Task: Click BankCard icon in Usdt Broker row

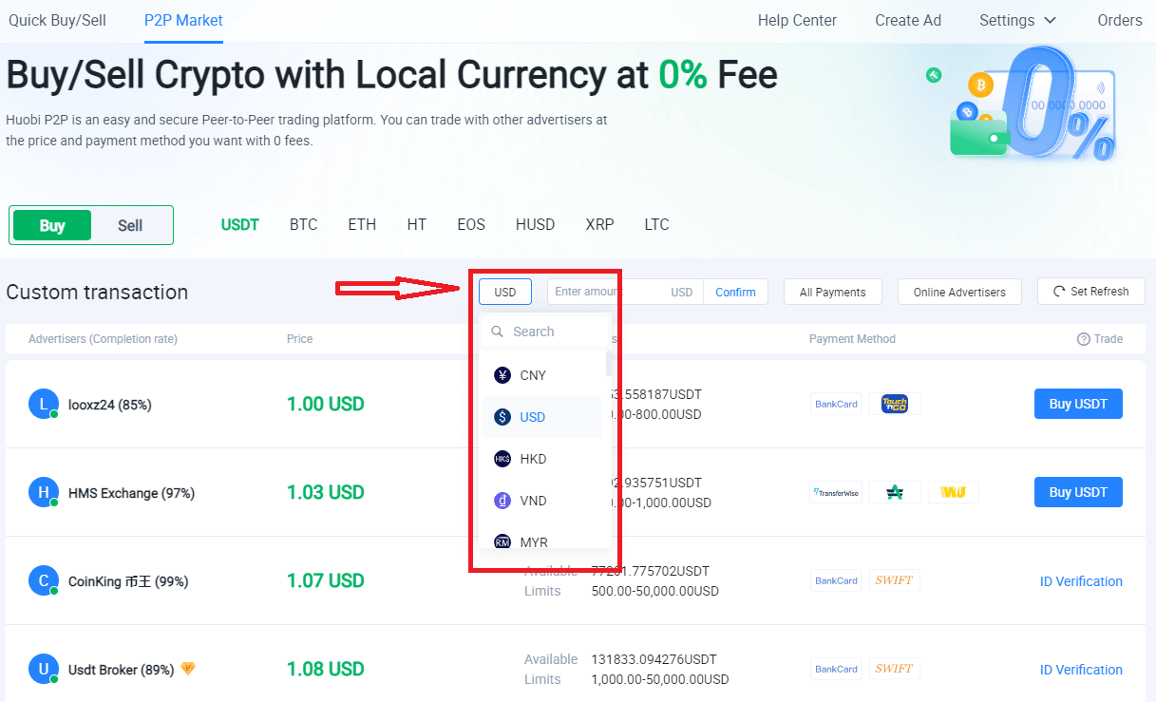Action: 836,669
